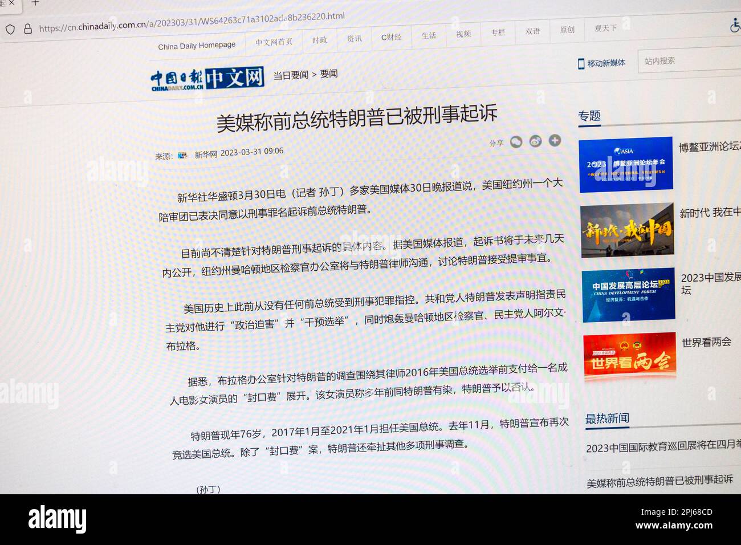The width and height of the screenshot is (741, 545).
Task: Open the 世界看两会 thumbnail
Action: tap(630, 356)
